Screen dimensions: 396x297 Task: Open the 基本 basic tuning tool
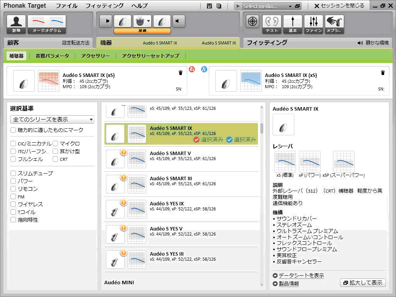[x=293, y=24]
